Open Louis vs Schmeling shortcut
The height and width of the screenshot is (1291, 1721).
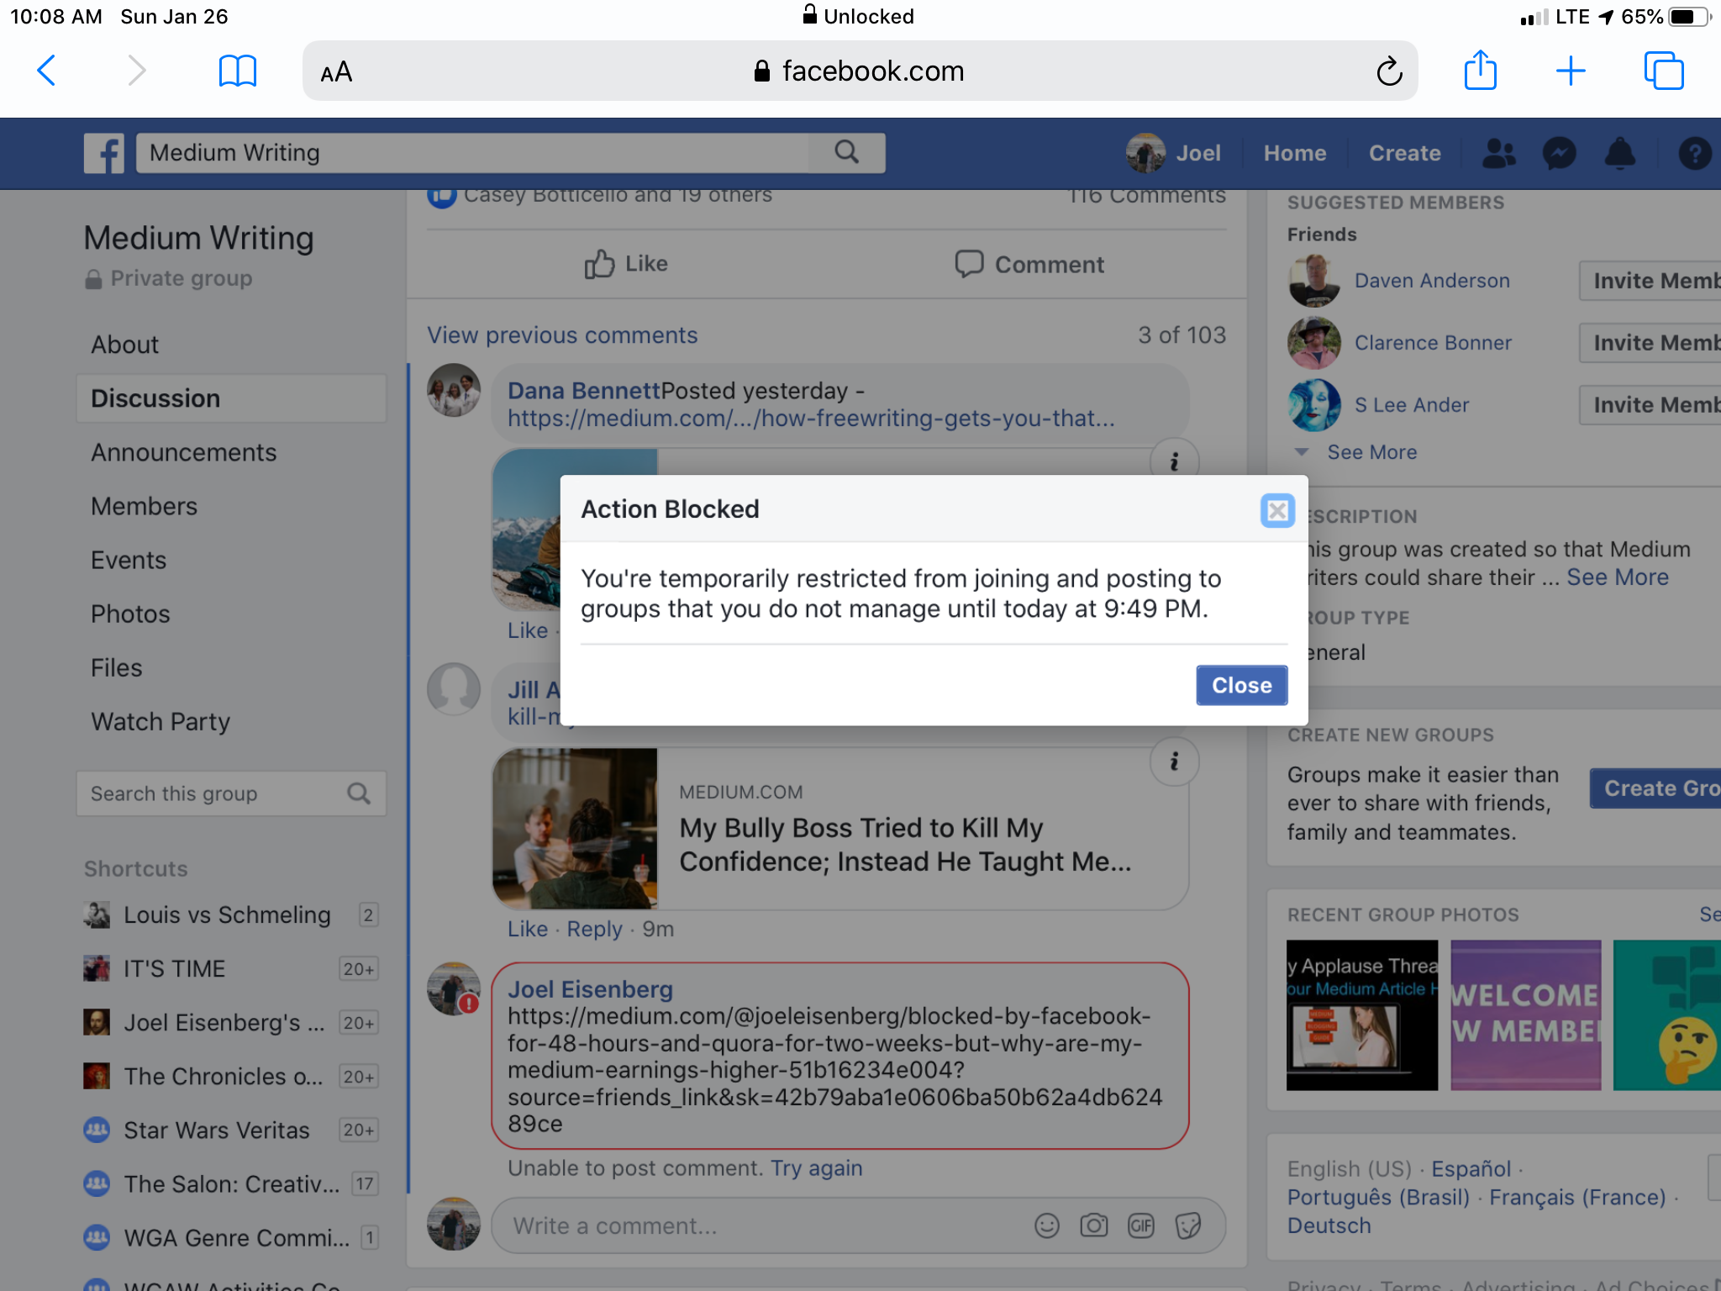click(x=230, y=914)
